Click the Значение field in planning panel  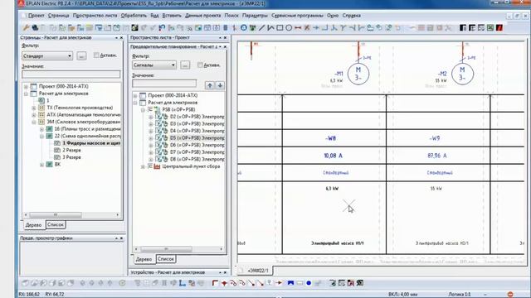click(164, 83)
